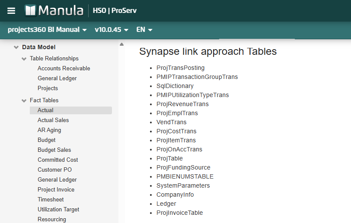The width and height of the screenshot is (351, 223).
Task: Click the Manula book logo
Action: (30, 10)
